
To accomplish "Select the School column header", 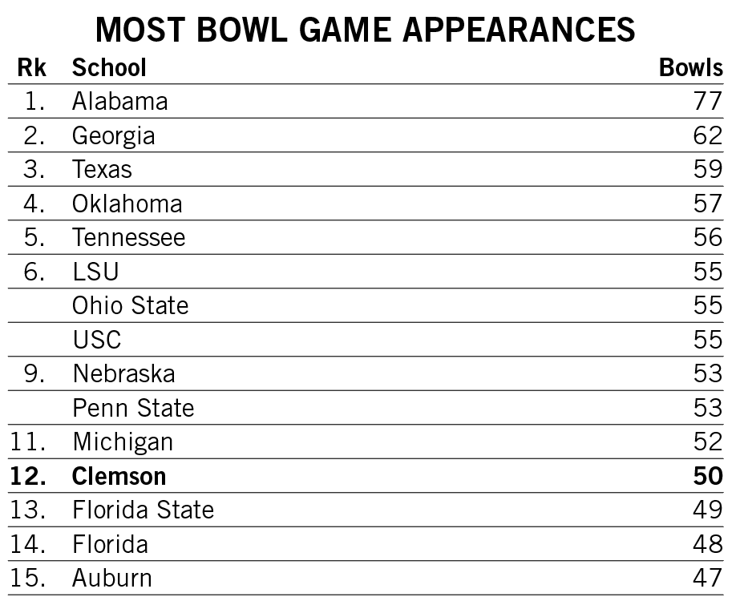I will pos(109,67).
